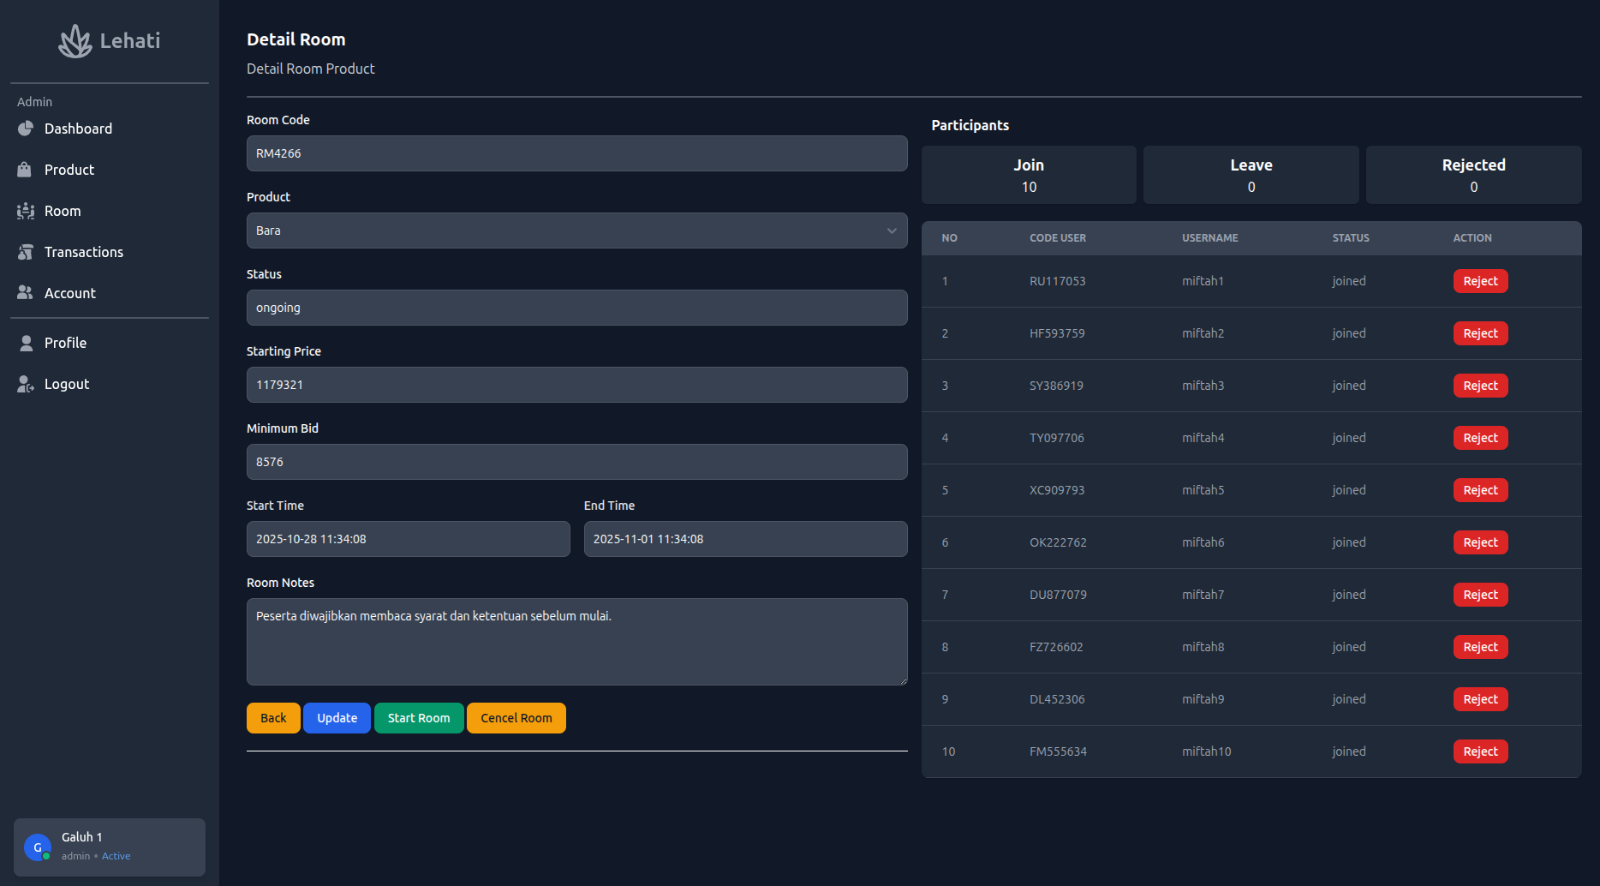Screen dimensions: 1600x886
Task: Click the Account users icon
Action: coord(26,293)
